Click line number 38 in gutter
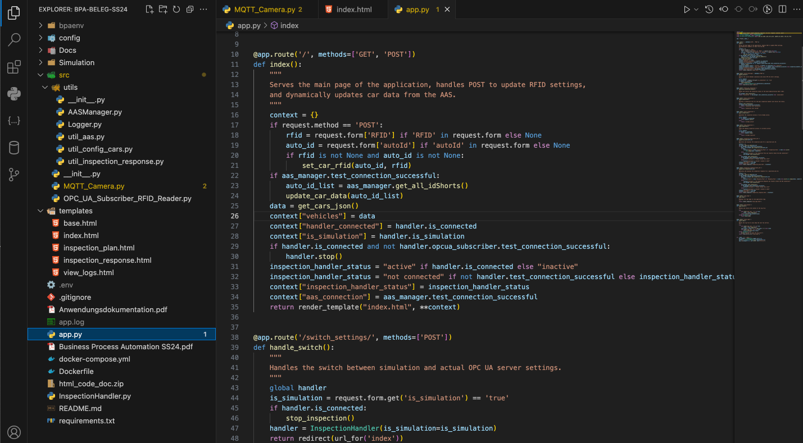The width and height of the screenshot is (803, 443). point(235,337)
